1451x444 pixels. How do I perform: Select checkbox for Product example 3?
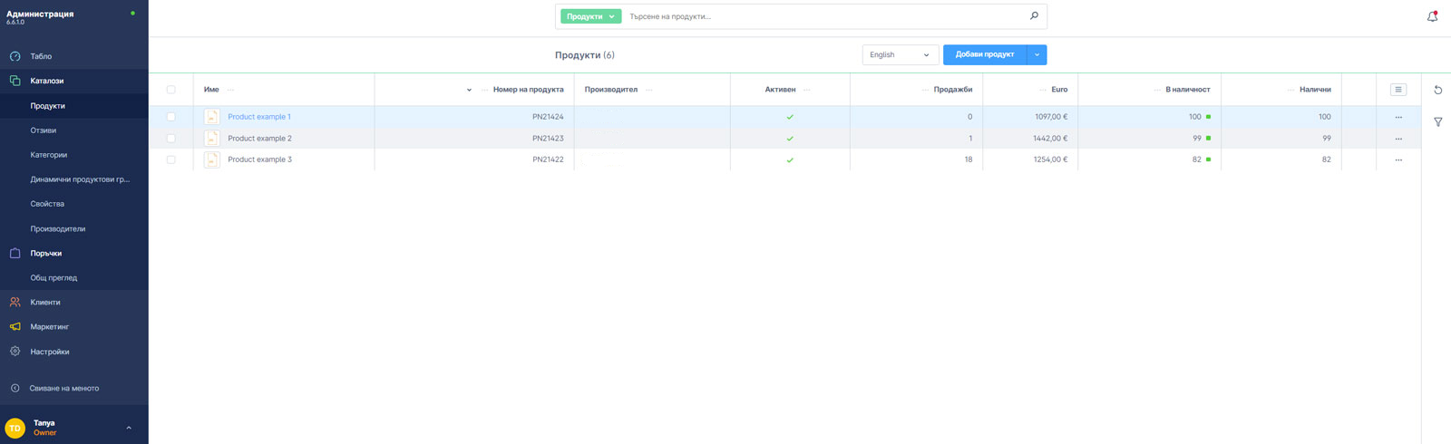click(x=170, y=159)
